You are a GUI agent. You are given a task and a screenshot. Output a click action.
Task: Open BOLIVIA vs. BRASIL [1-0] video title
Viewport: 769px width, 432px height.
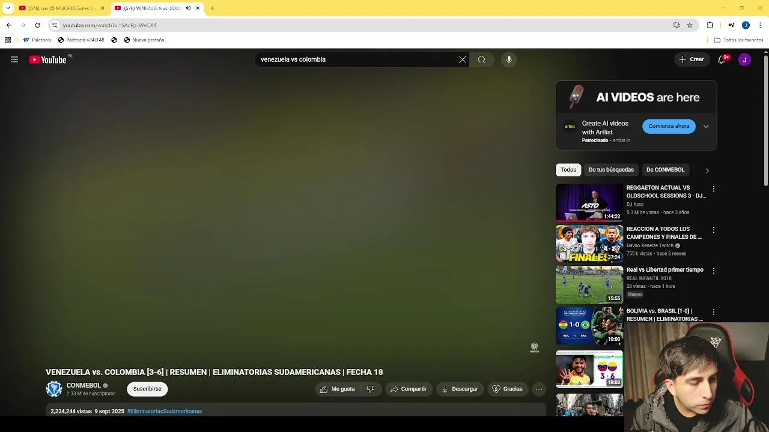pos(664,315)
